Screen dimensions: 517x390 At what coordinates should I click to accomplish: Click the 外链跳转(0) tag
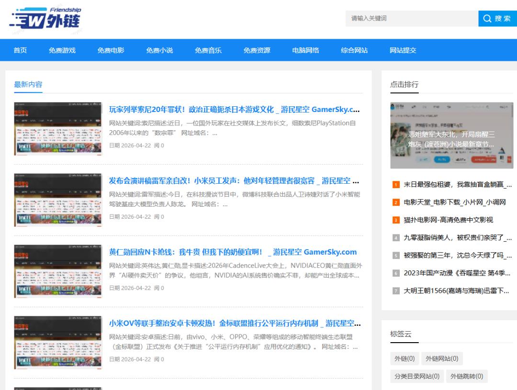click(x=467, y=377)
